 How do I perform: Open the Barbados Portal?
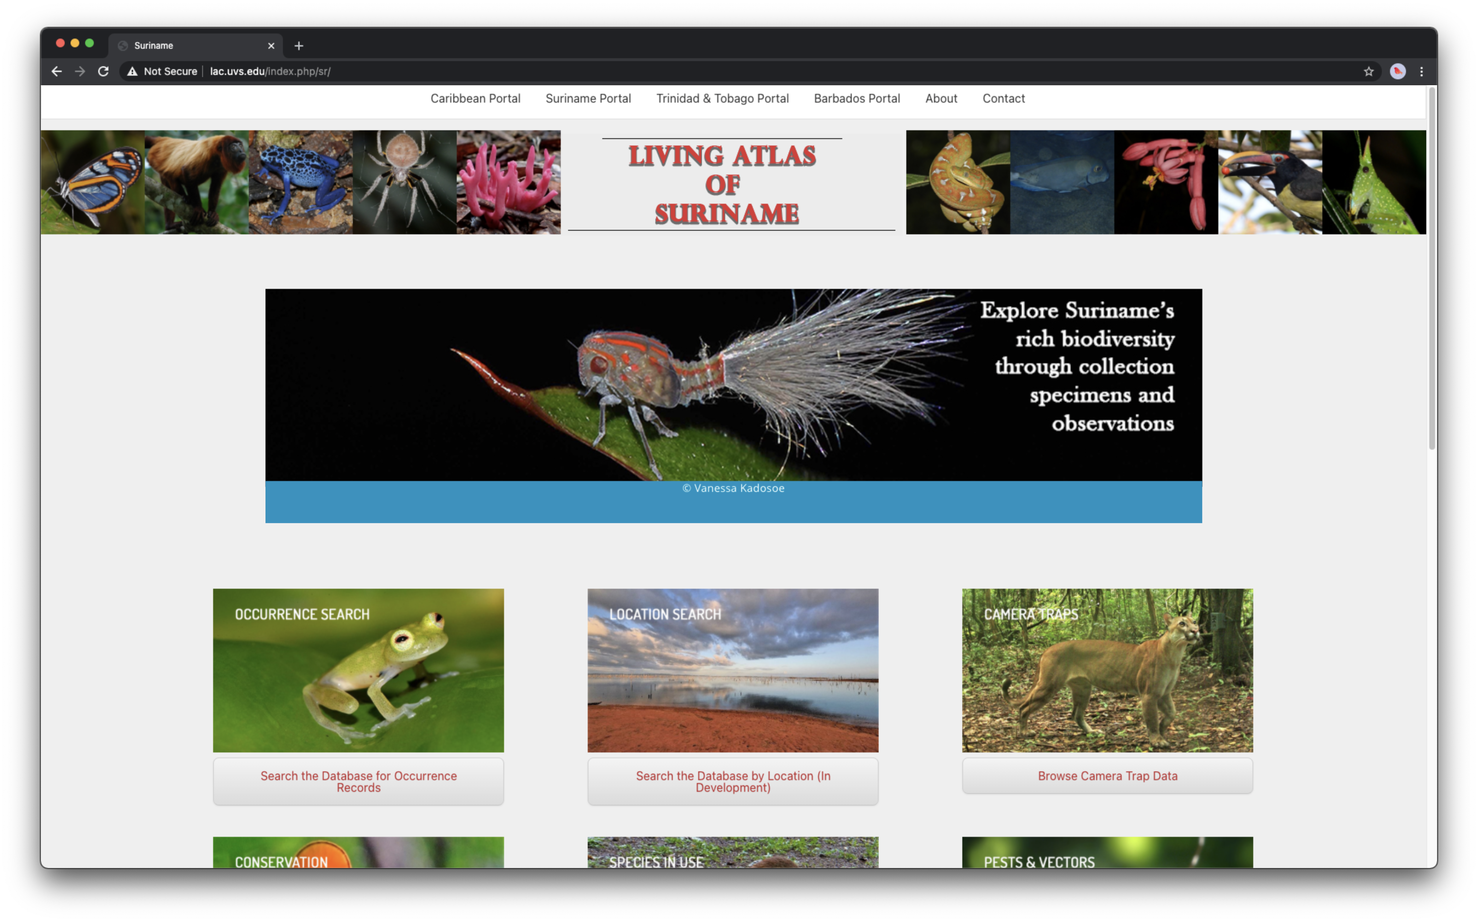pyautogui.click(x=856, y=98)
